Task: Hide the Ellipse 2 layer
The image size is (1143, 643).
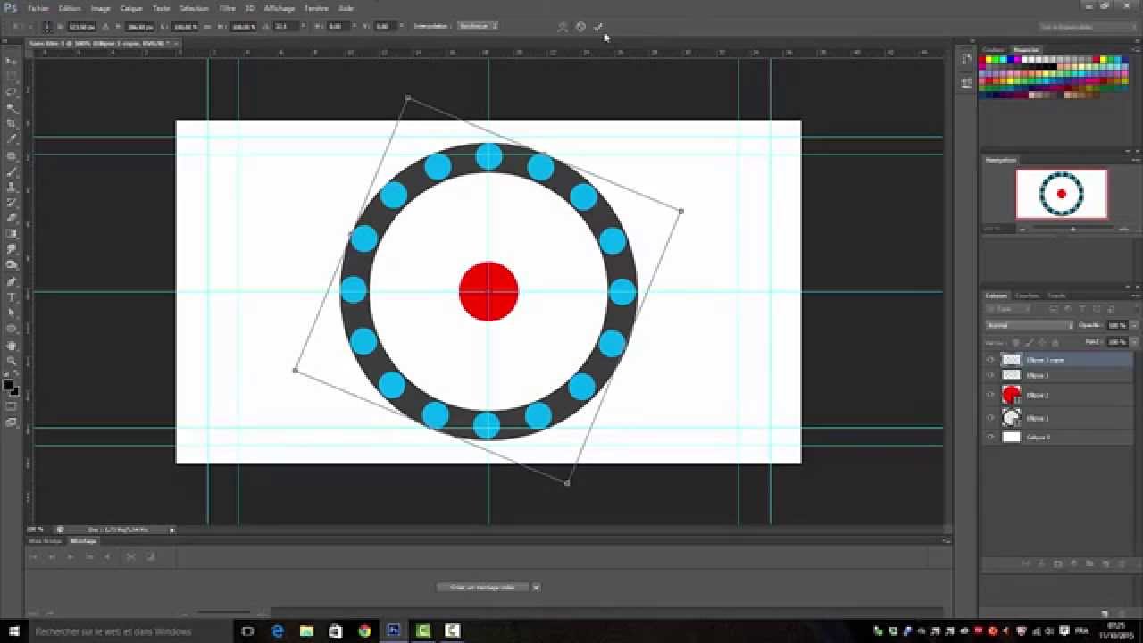Action: point(989,395)
